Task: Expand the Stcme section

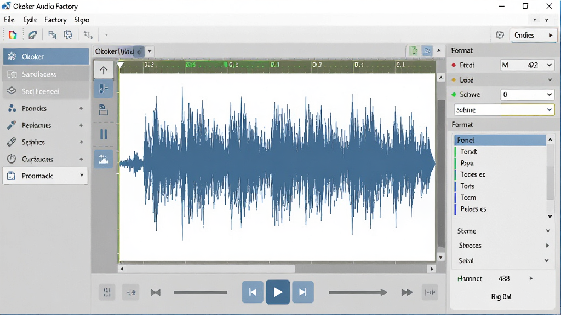Action: 548,231
